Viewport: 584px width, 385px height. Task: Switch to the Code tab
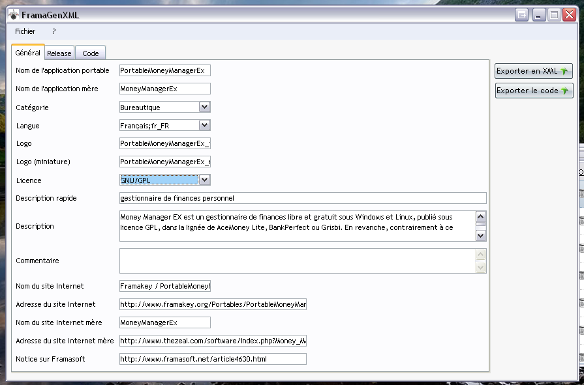click(91, 53)
